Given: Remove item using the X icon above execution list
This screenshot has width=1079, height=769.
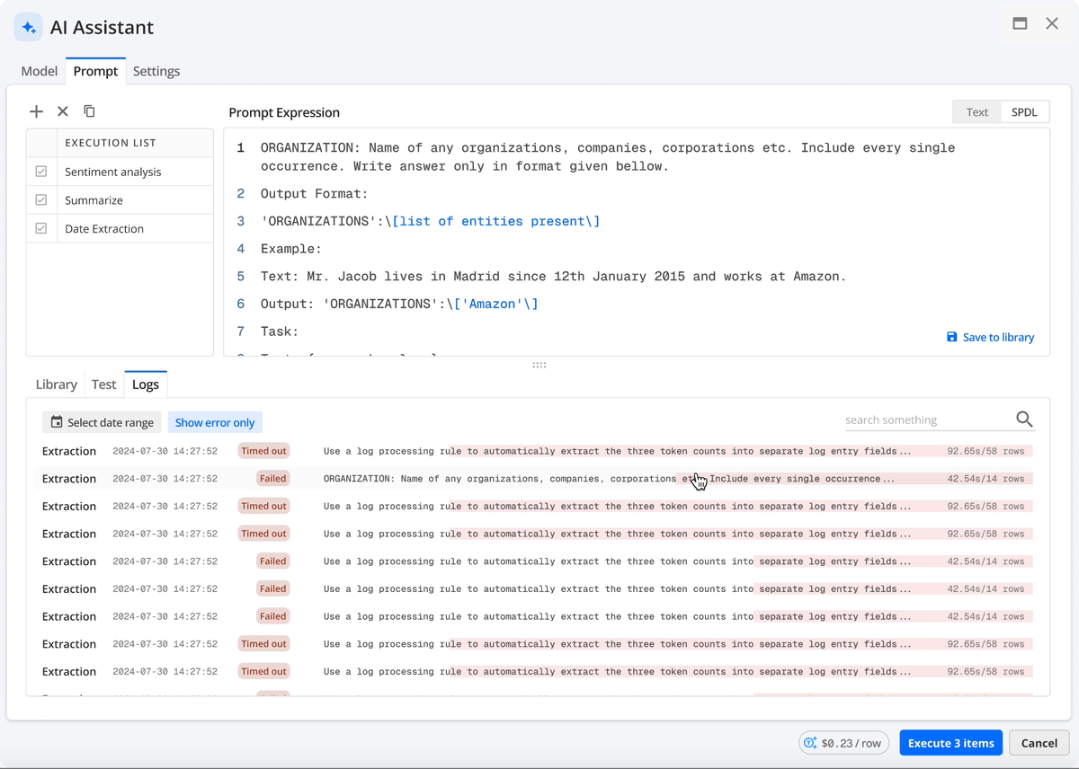Looking at the screenshot, I should [x=63, y=111].
